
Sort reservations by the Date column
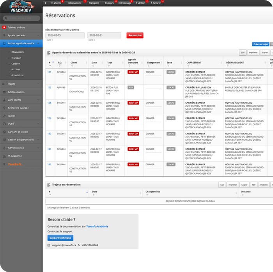tap(96, 63)
